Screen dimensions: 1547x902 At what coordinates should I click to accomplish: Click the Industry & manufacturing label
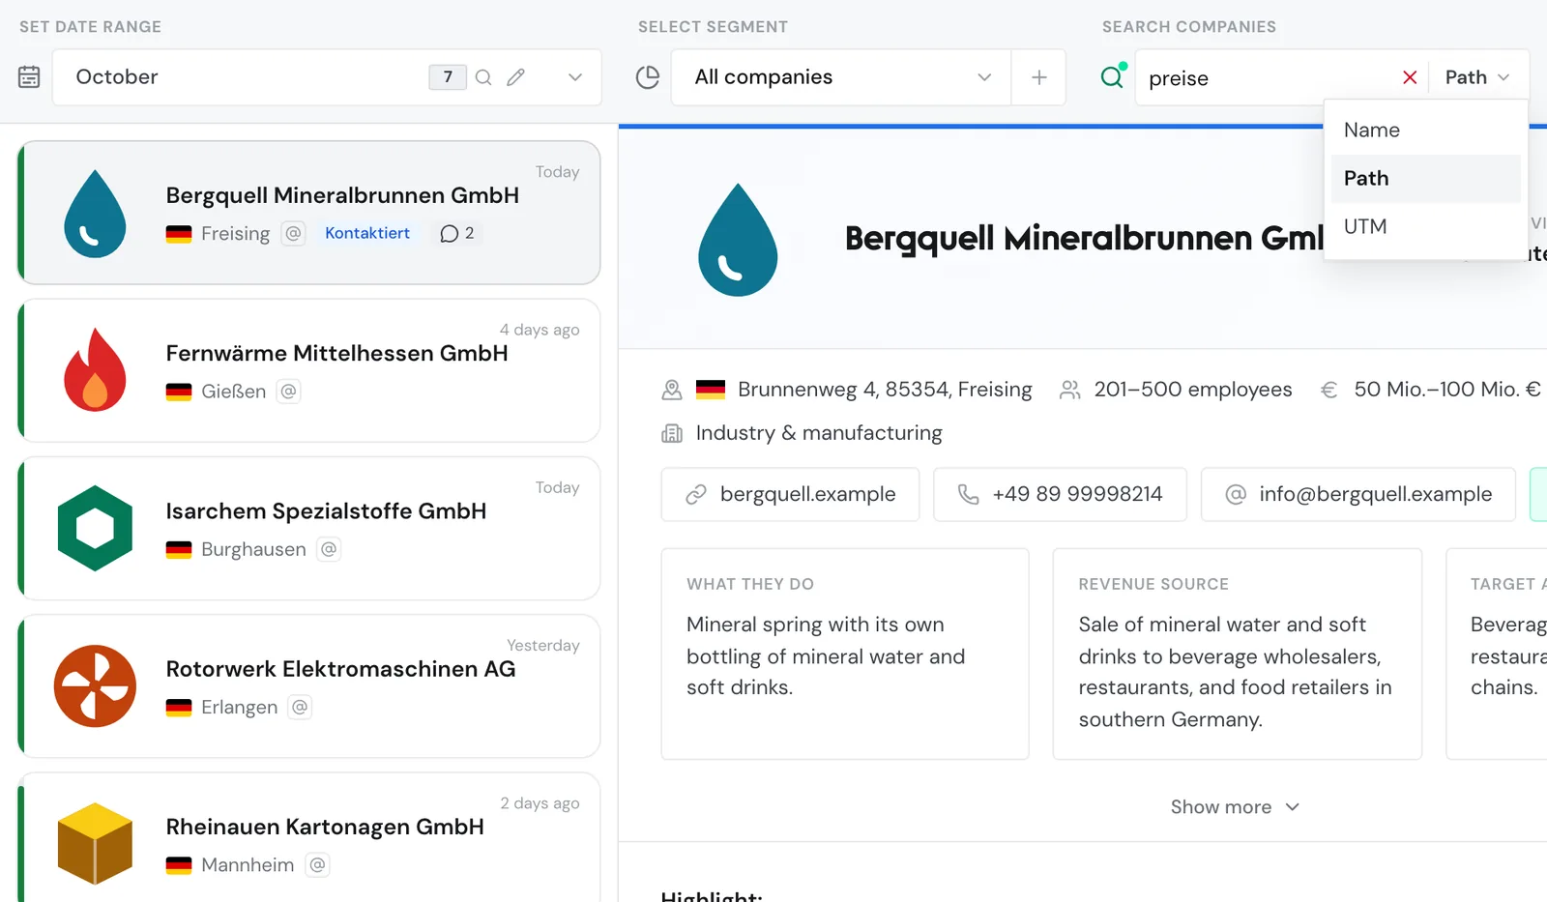pyautogui.click(x=819, y=433)
